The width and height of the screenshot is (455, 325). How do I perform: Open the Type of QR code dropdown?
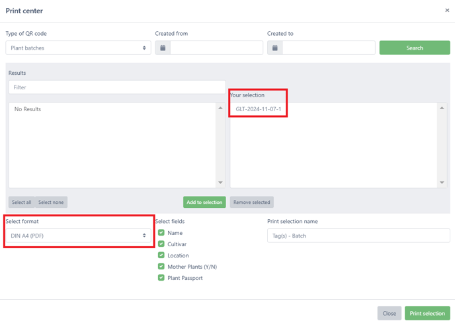[x=78, y=48]
